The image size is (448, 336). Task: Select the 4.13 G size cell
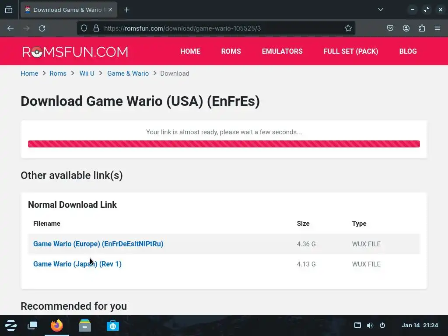coord(306,264)
